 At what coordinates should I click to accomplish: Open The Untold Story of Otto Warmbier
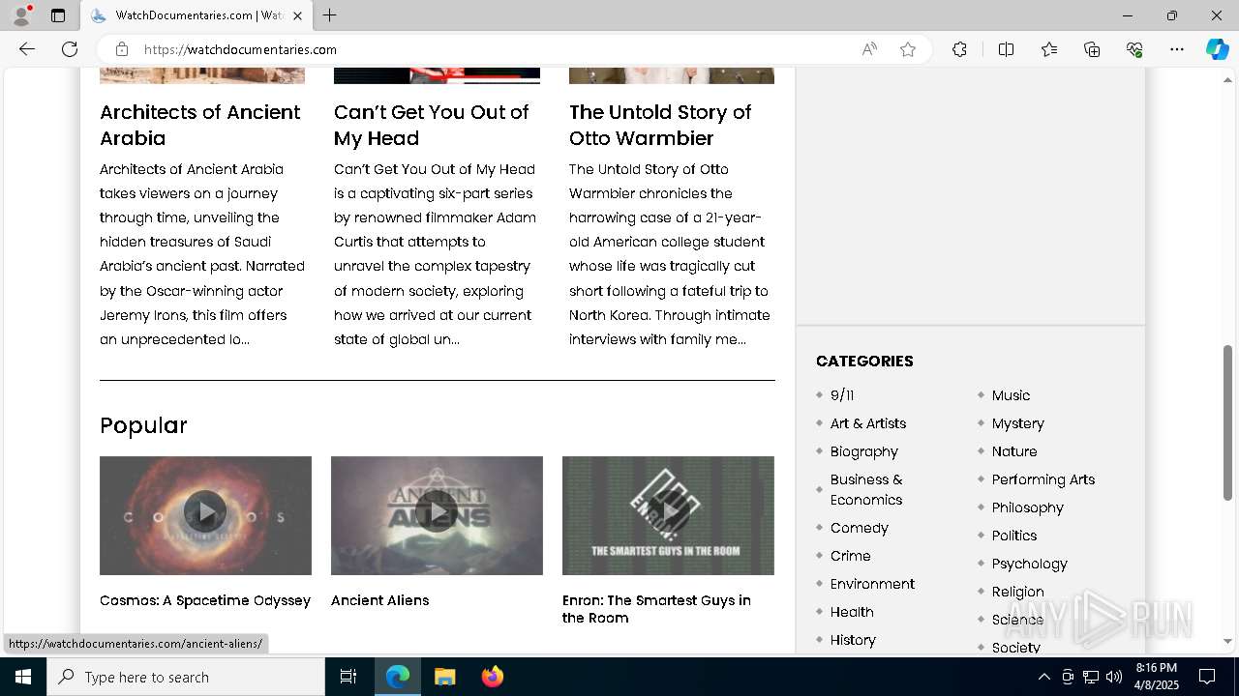tap(660, 125)
